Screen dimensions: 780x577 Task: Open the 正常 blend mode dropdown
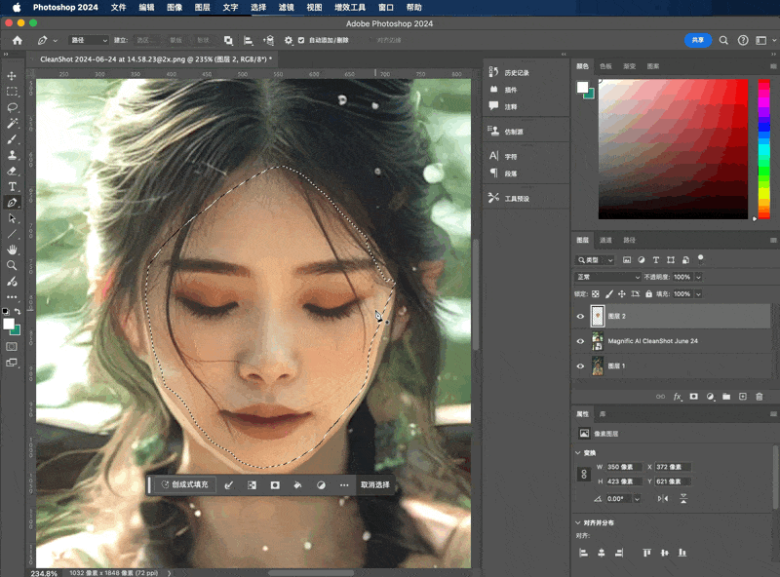[x=607, y=277]
